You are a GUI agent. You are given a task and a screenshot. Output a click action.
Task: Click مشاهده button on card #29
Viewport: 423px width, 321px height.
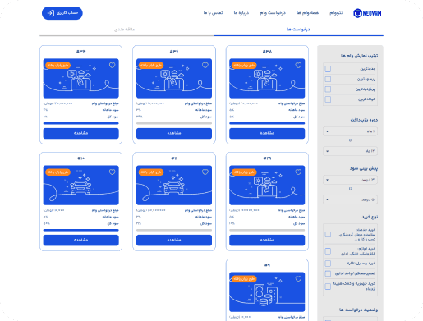tap(267, 240)
